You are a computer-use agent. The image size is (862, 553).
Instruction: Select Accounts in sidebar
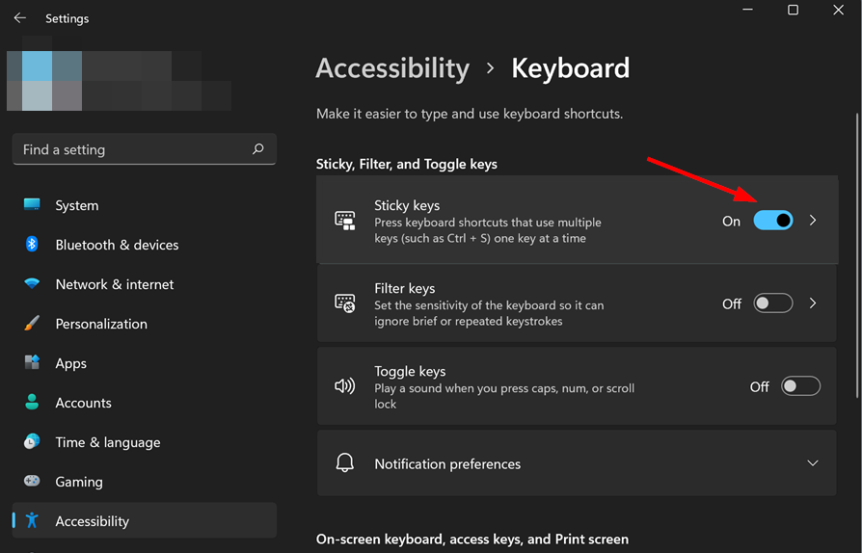tap(144, 403)
